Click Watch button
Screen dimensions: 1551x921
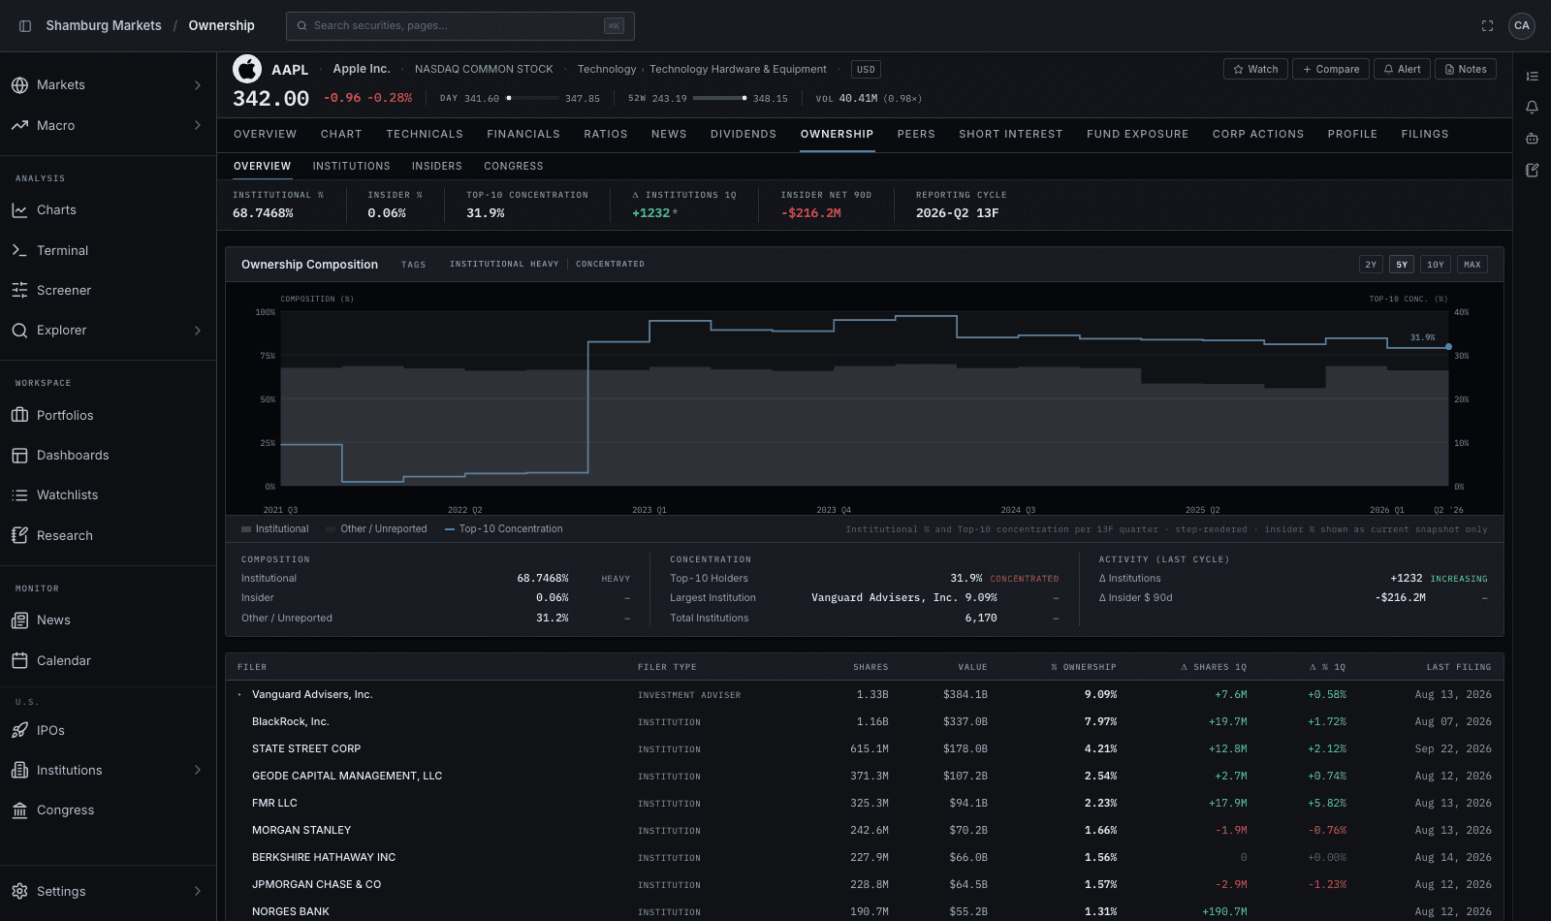(x=1255, y=70)
